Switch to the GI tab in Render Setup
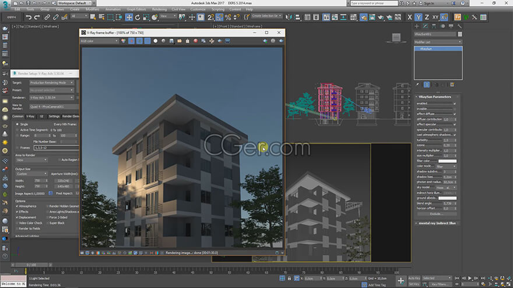Image resolution: width=513 pixels, height=288 pixels. [41, 116]
